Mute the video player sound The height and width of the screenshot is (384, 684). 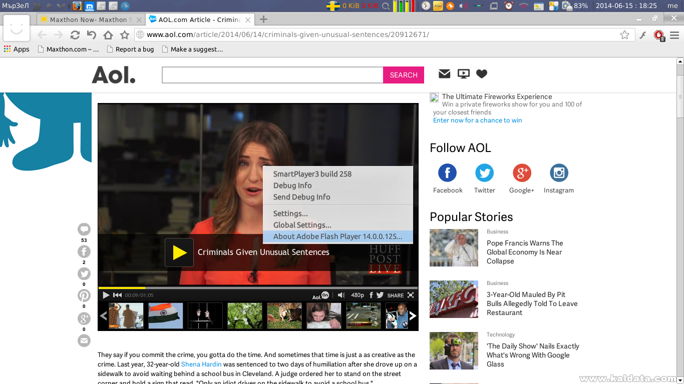pyautogui.click(x=341, y=295)
